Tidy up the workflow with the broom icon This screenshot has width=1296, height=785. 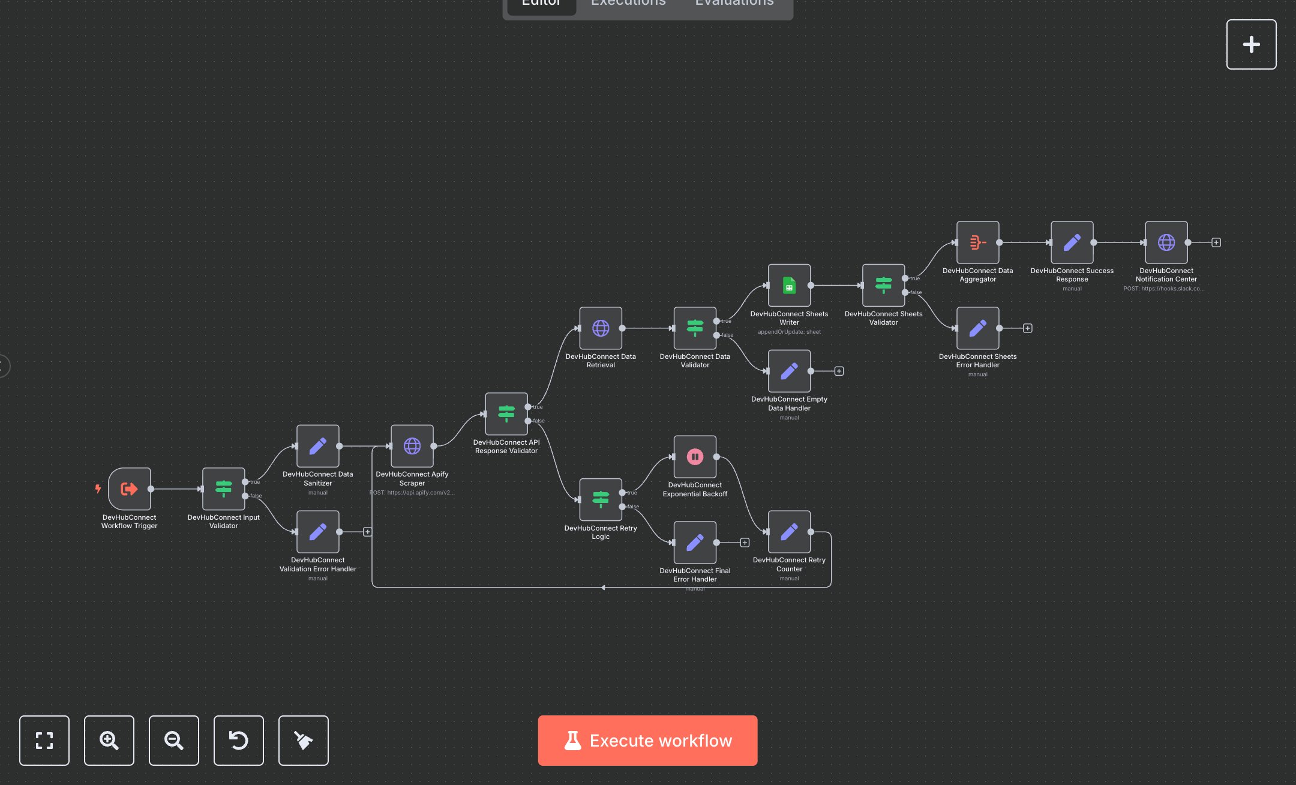point(303,741)
